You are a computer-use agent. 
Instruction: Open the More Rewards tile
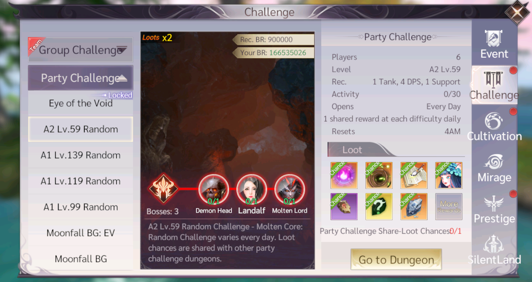pyautogui.click(x=449, y=206)
